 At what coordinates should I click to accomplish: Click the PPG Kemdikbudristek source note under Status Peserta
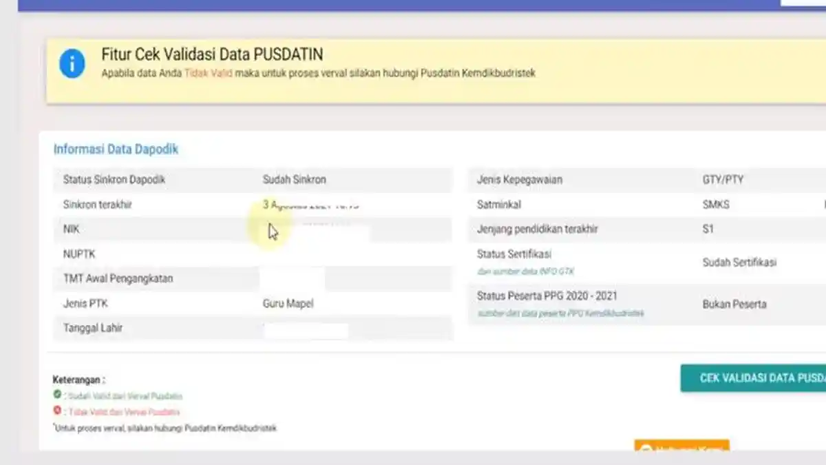[x=561, y=313]
